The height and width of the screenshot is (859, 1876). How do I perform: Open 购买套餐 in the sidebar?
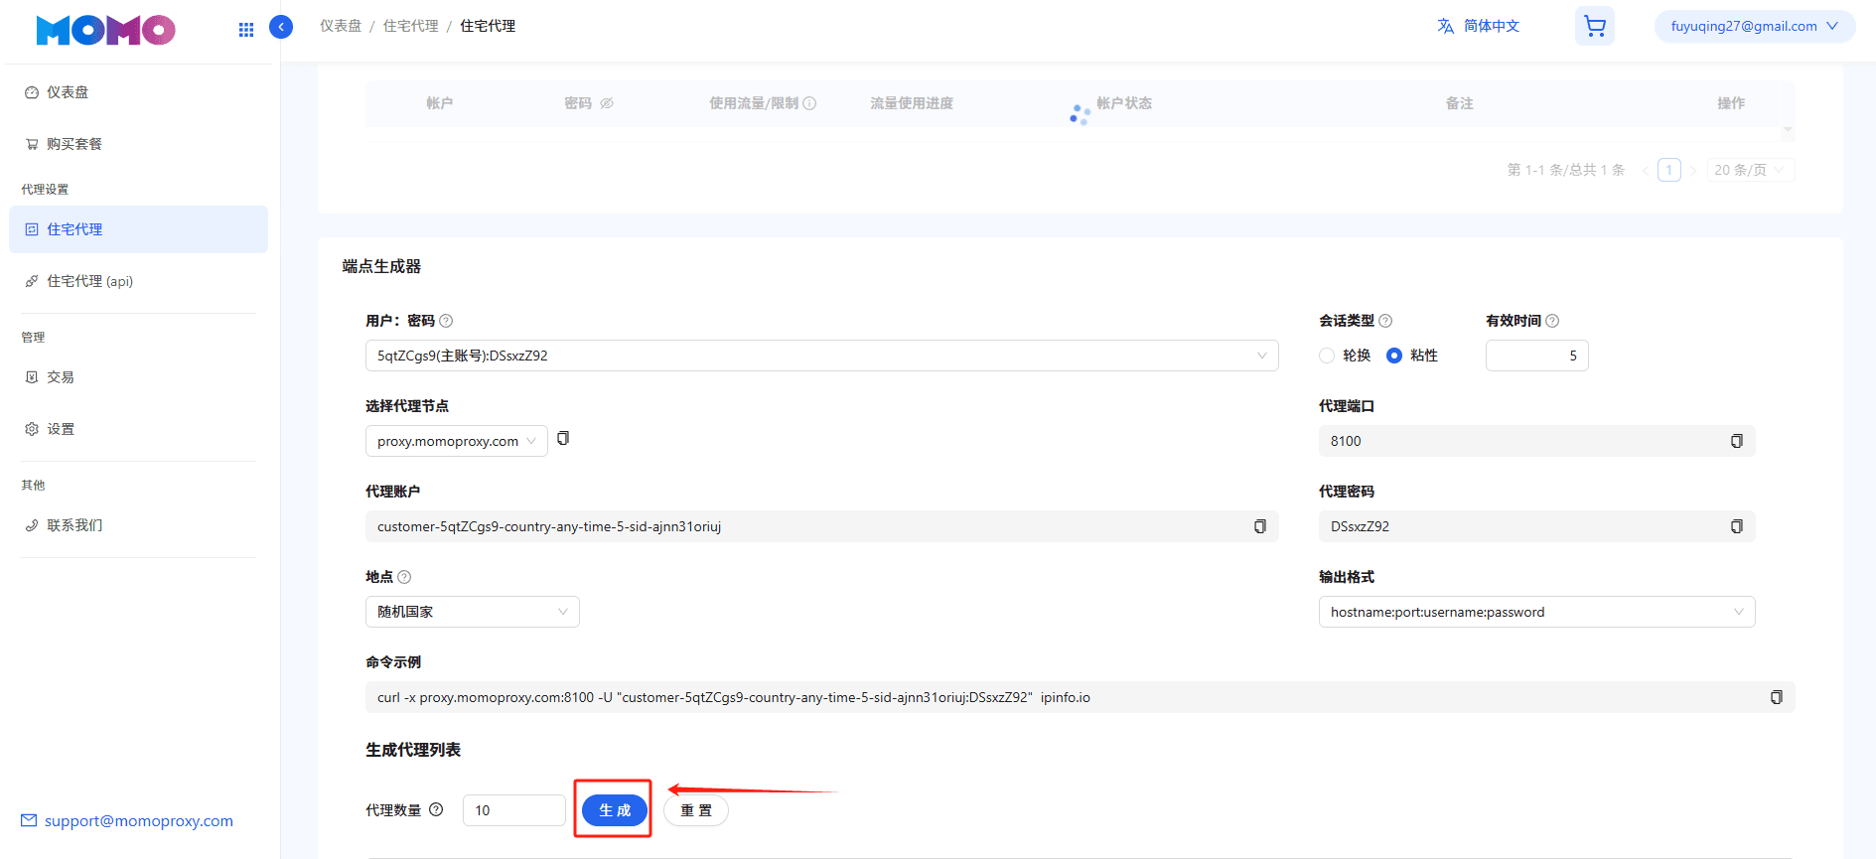(74, 144)
